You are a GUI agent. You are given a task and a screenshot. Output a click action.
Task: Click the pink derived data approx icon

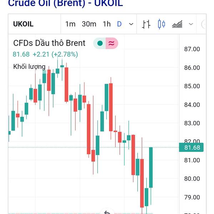coord(112,43)
